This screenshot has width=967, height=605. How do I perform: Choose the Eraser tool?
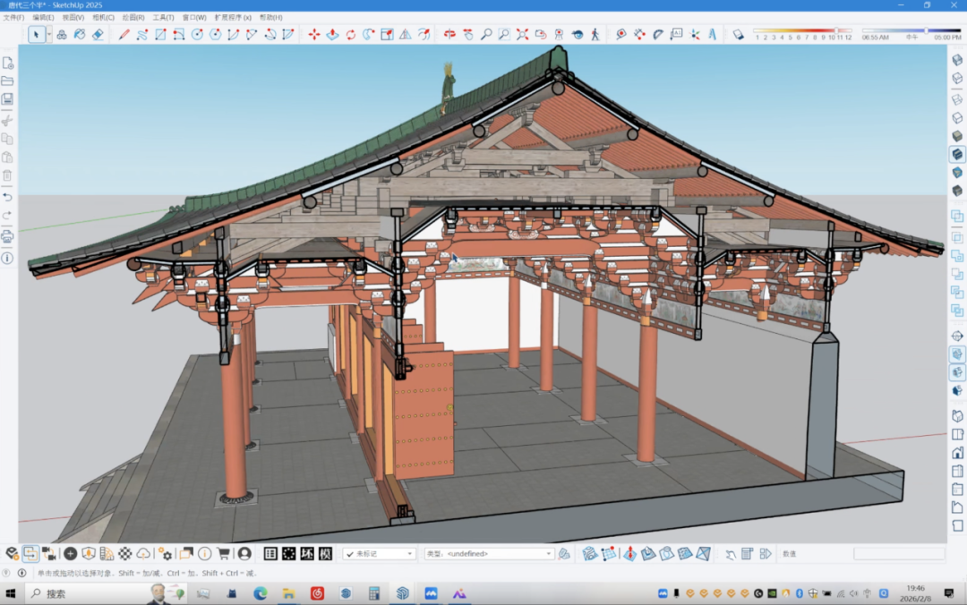[98, 35]
